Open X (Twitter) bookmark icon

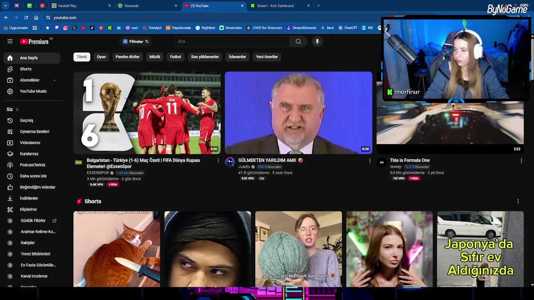[x=74, y=28]
